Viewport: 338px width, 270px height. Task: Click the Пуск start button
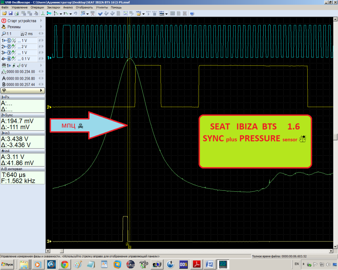pyautogui.click(x=7, y=264)
